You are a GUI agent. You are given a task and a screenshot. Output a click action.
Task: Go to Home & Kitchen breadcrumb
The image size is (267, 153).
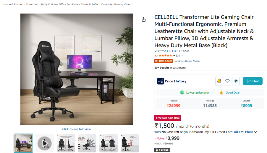pos(13,4)
